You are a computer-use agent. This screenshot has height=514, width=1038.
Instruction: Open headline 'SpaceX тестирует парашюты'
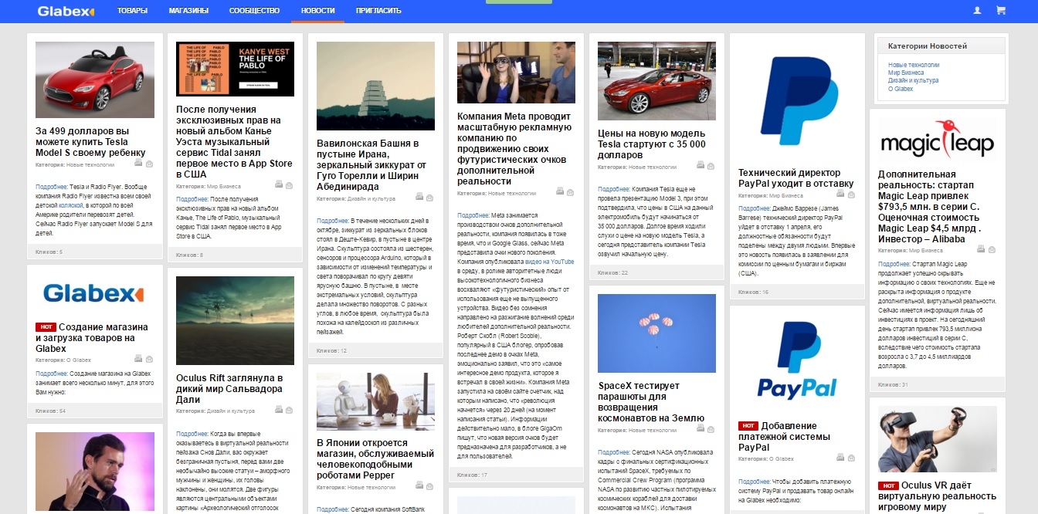[650, 402]
